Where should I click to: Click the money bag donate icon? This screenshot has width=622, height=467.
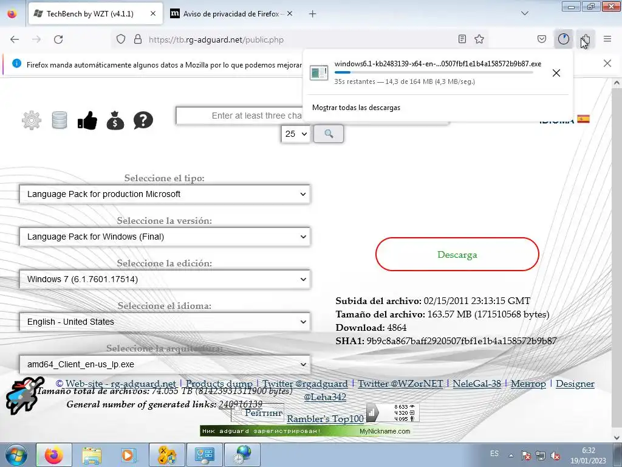click(115, 120)
